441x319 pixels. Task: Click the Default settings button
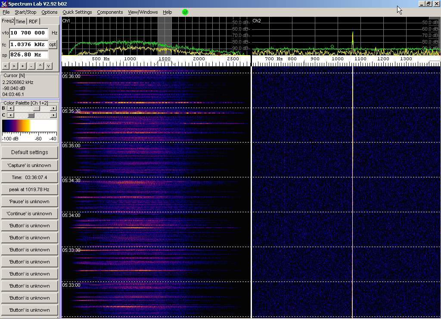coord(30,152)
